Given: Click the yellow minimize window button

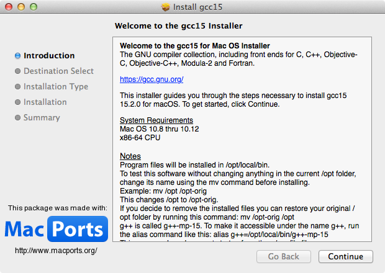Looking at the screenshot, I should pyautogui.click(x=21, y=7).
